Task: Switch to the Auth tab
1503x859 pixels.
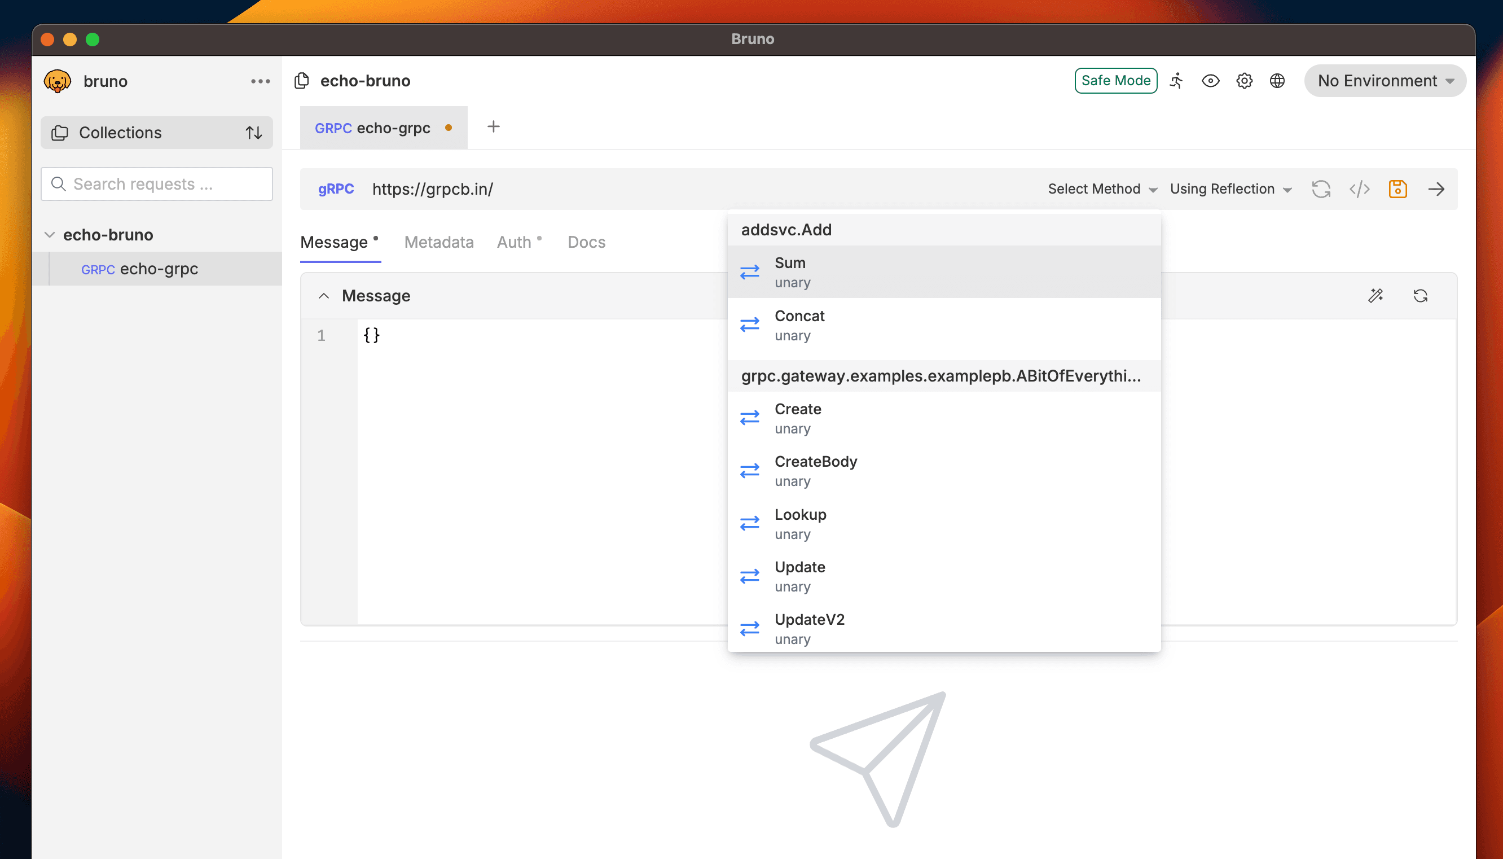Action: tap(519, 242)
